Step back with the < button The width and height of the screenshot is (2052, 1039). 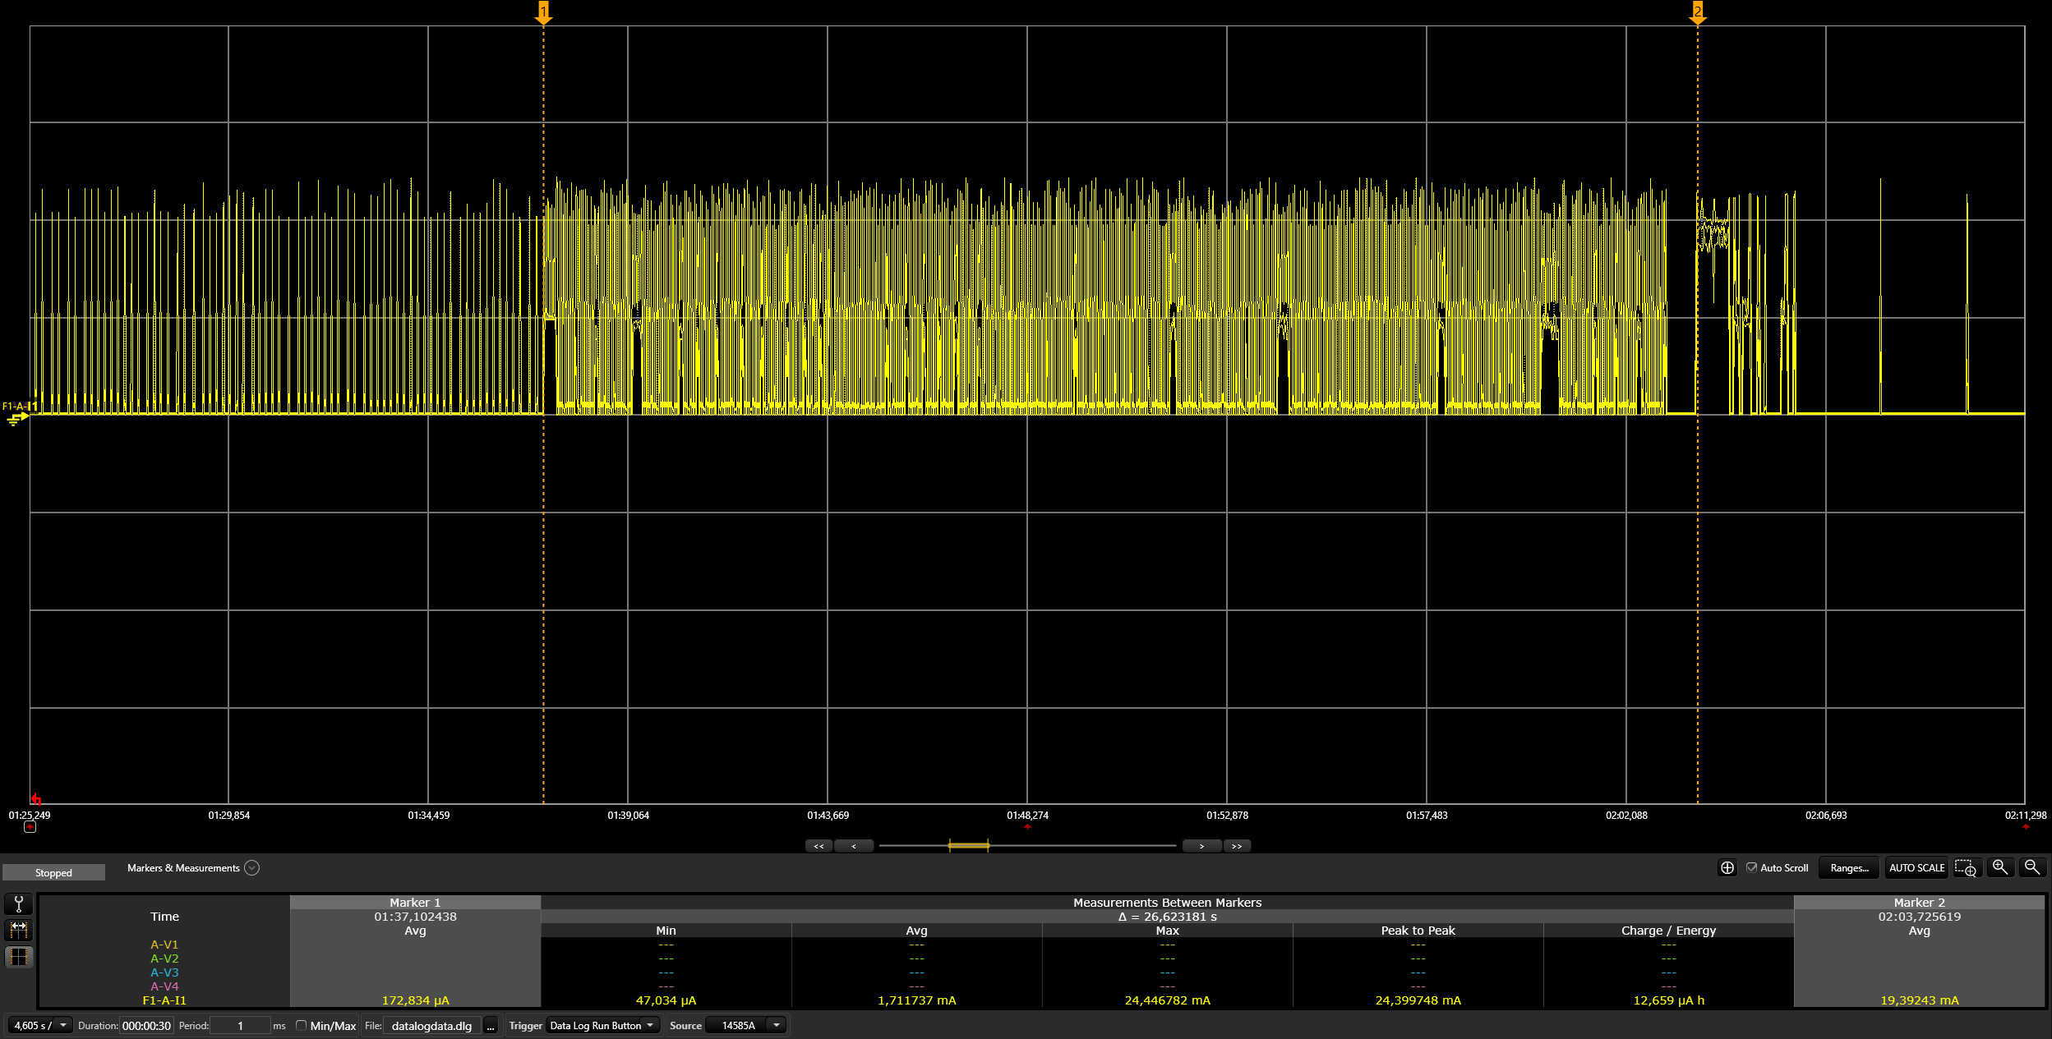pyautogui.click(x=853, y=846)
